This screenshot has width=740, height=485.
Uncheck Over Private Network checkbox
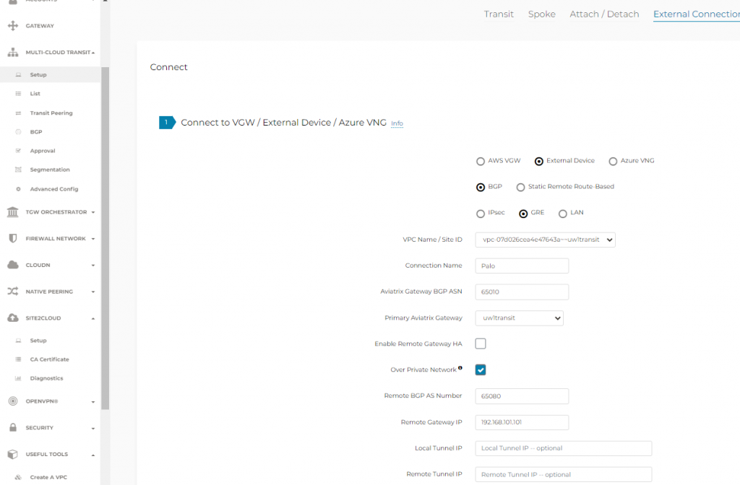point(481,370)
